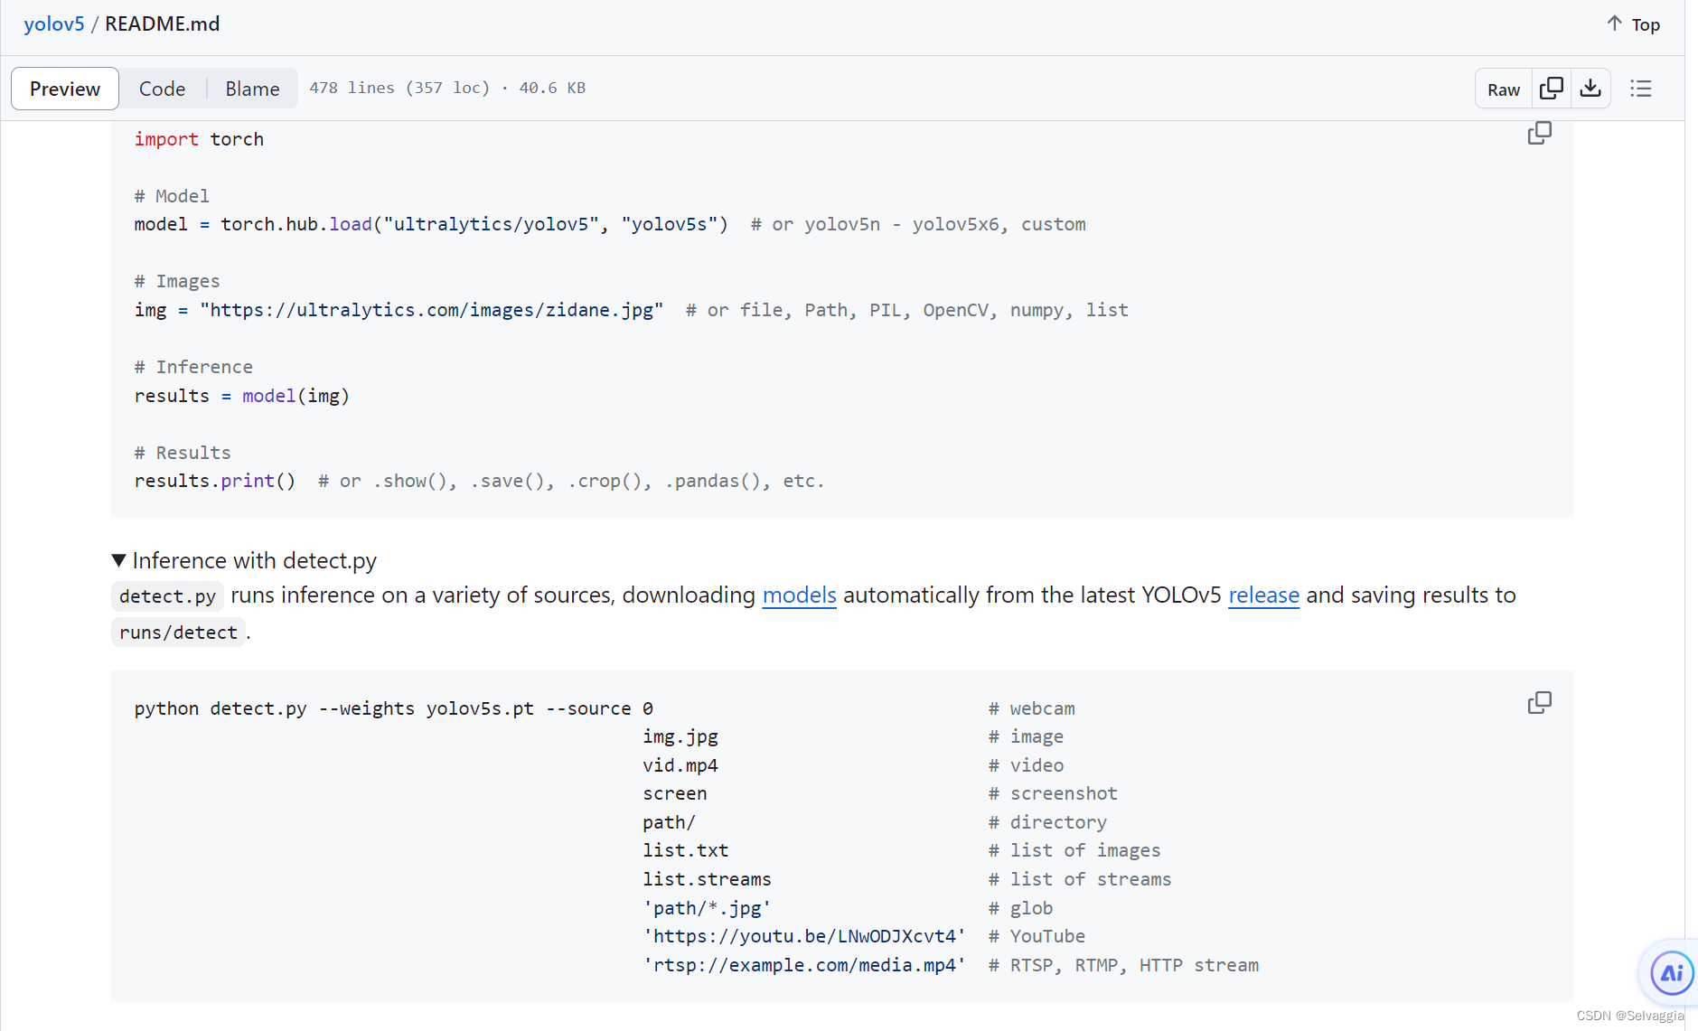The width and height of the screenshot is (1698, 1031).
Task: Switch to the Preview tab
Action: [65, 89]
